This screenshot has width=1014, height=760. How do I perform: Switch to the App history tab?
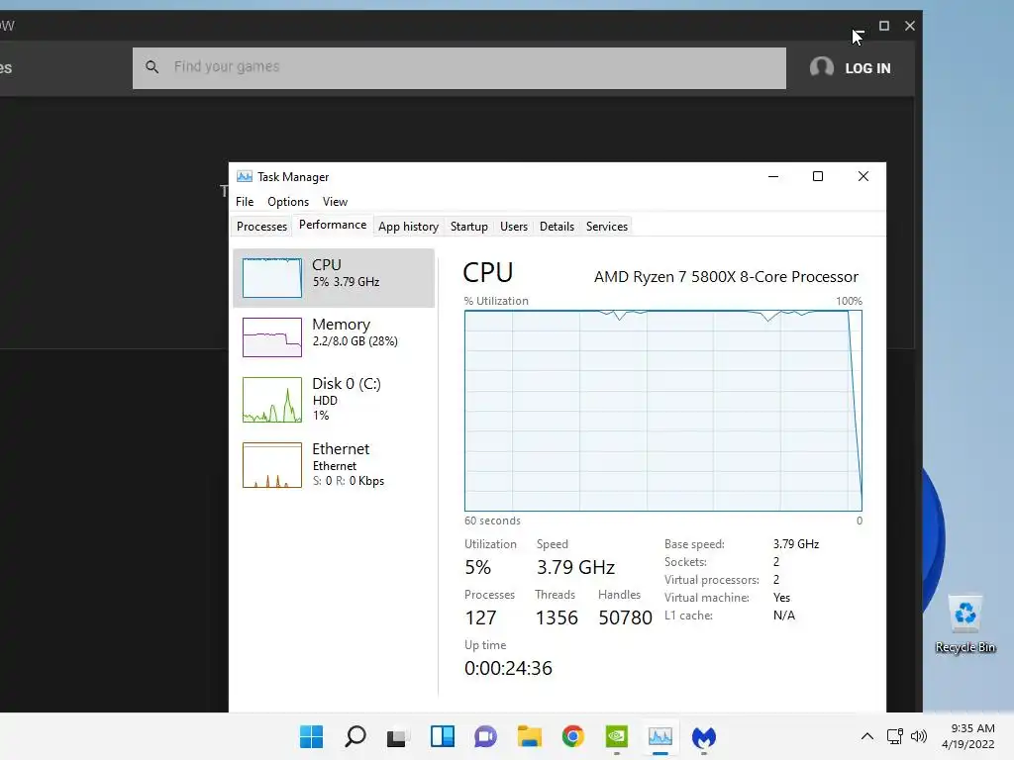pyautogui.click(x=409, y=227)
